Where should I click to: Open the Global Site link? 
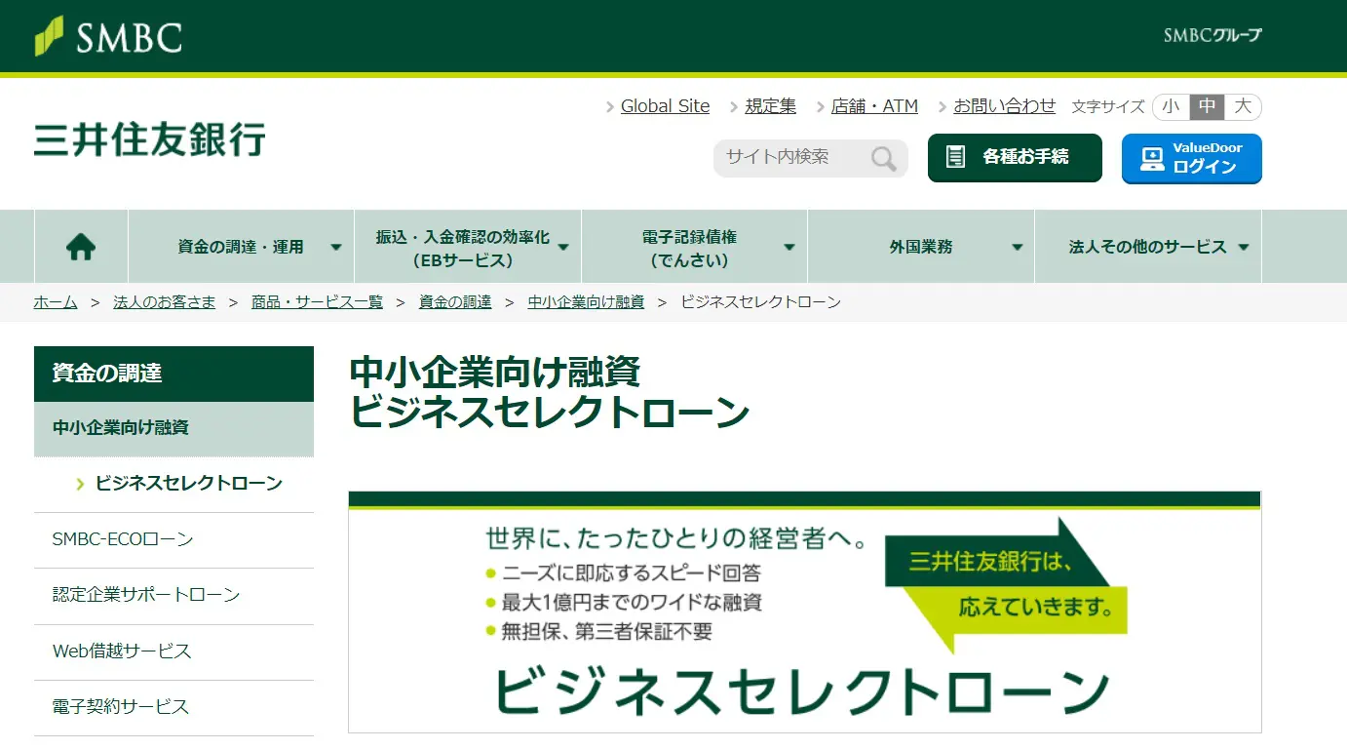665,106
